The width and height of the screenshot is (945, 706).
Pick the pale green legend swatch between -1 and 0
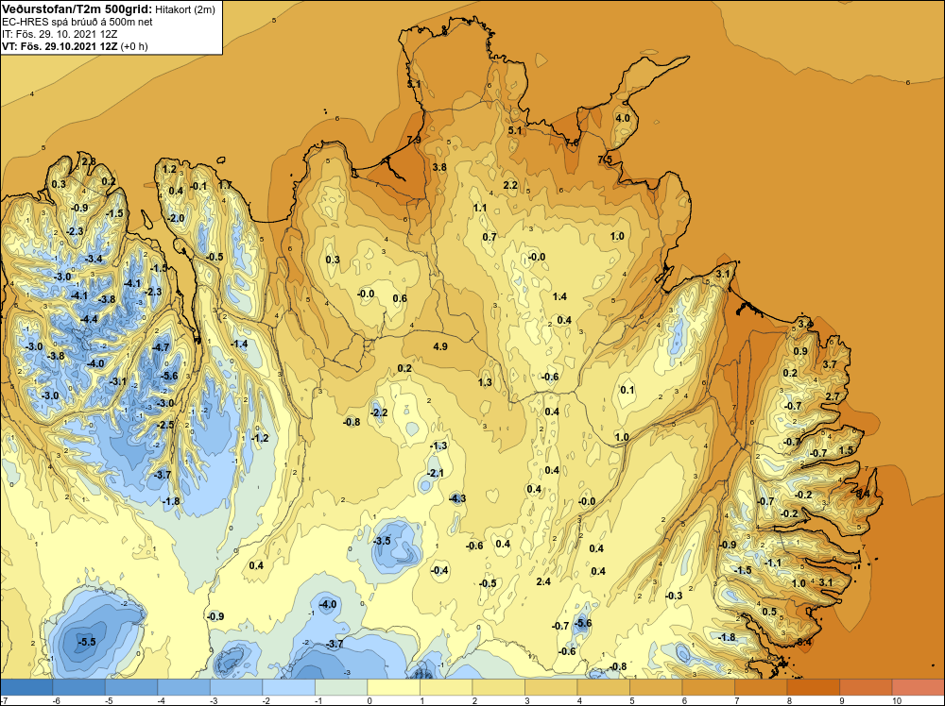coord(341,687)
